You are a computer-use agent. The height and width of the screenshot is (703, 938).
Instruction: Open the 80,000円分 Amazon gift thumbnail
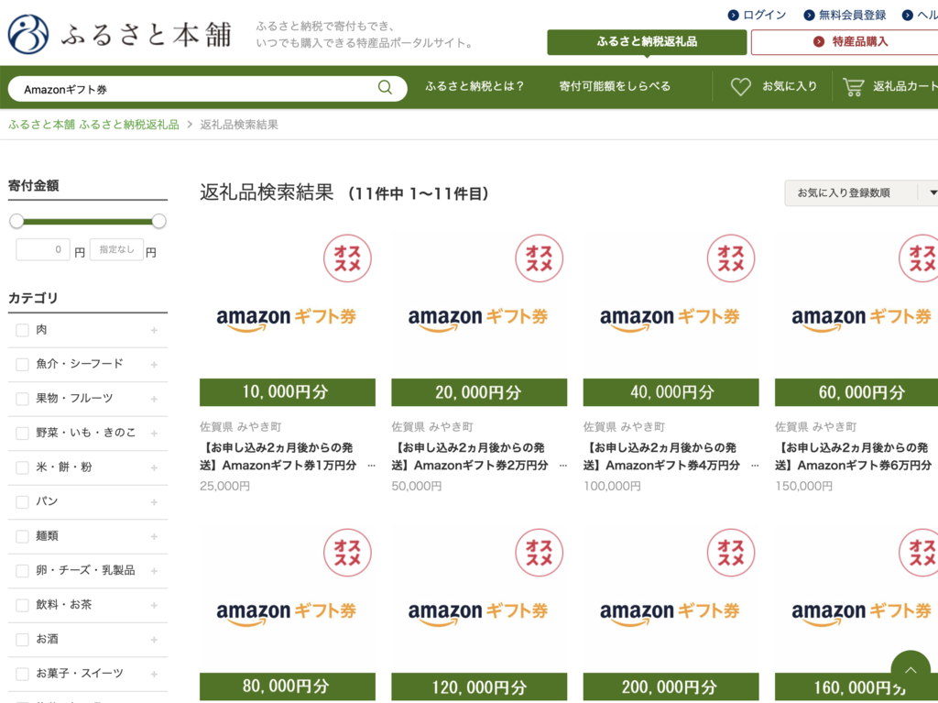coord(288,612)
